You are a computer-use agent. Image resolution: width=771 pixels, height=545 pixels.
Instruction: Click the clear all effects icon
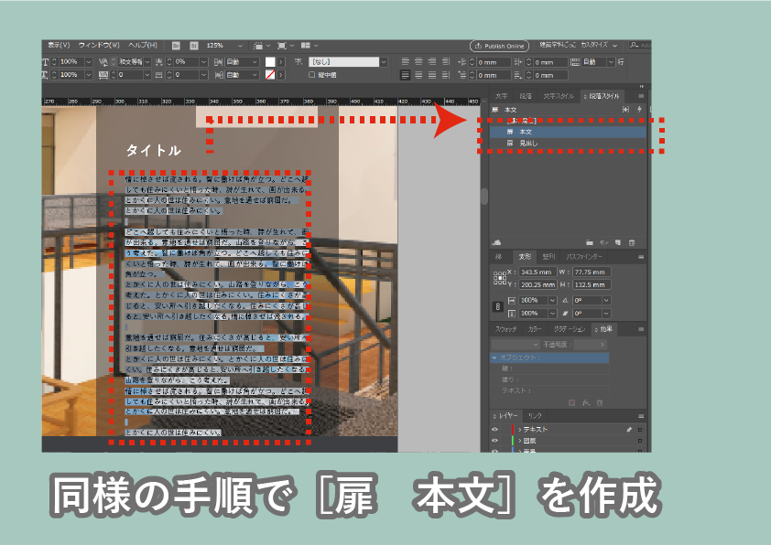pyautogui.click(x=572, y=402)
